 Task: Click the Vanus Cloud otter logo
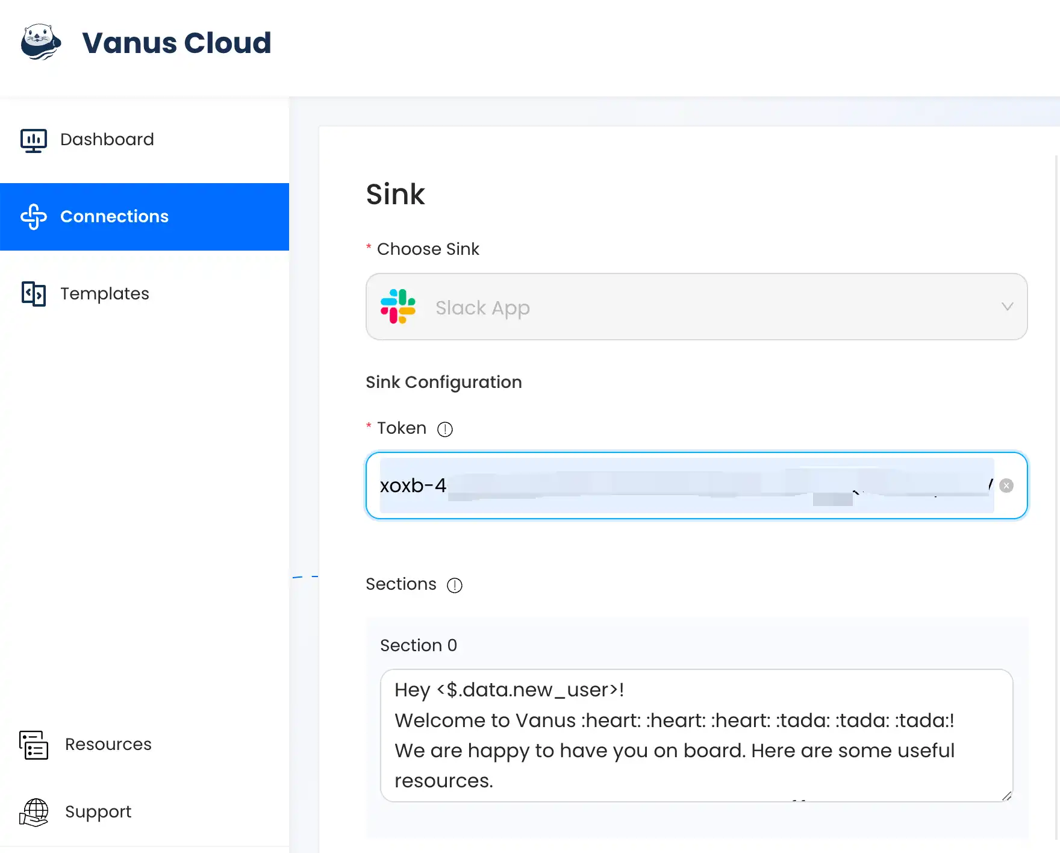tap(41, 42)
